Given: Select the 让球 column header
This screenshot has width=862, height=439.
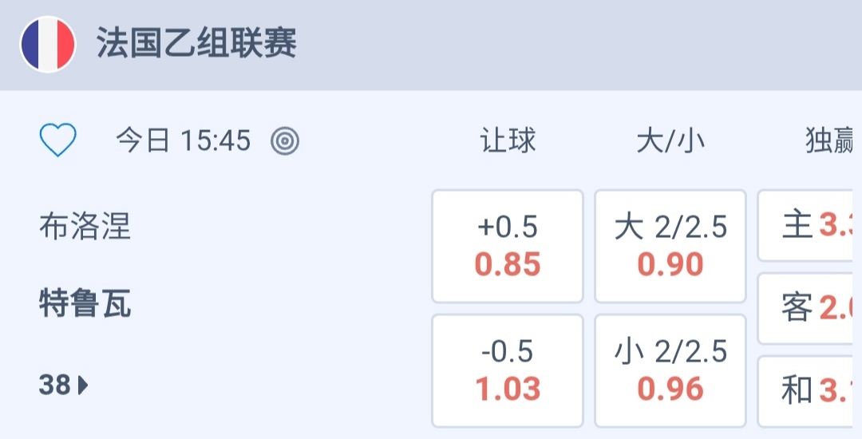Looking at the screenshot, I should click(508, 141).
